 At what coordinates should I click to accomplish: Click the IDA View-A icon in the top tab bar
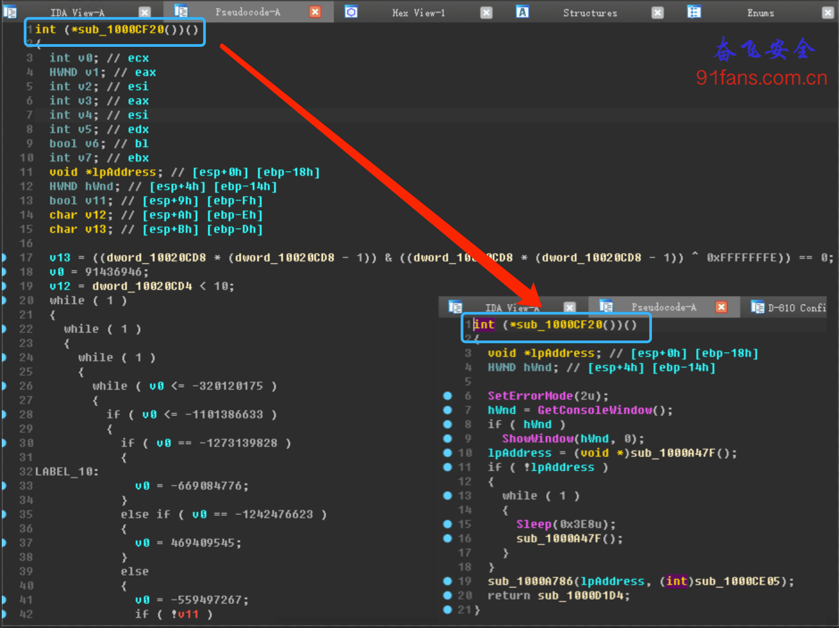click(10, 12)
